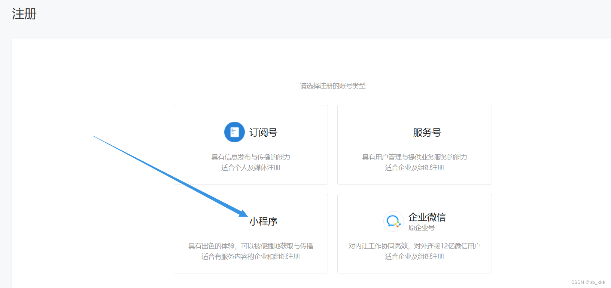Click the 请选择注册的账号类型 prompt
Image resolution: width=611 pixels, height=288 pixels.
(x=333, y=86)
